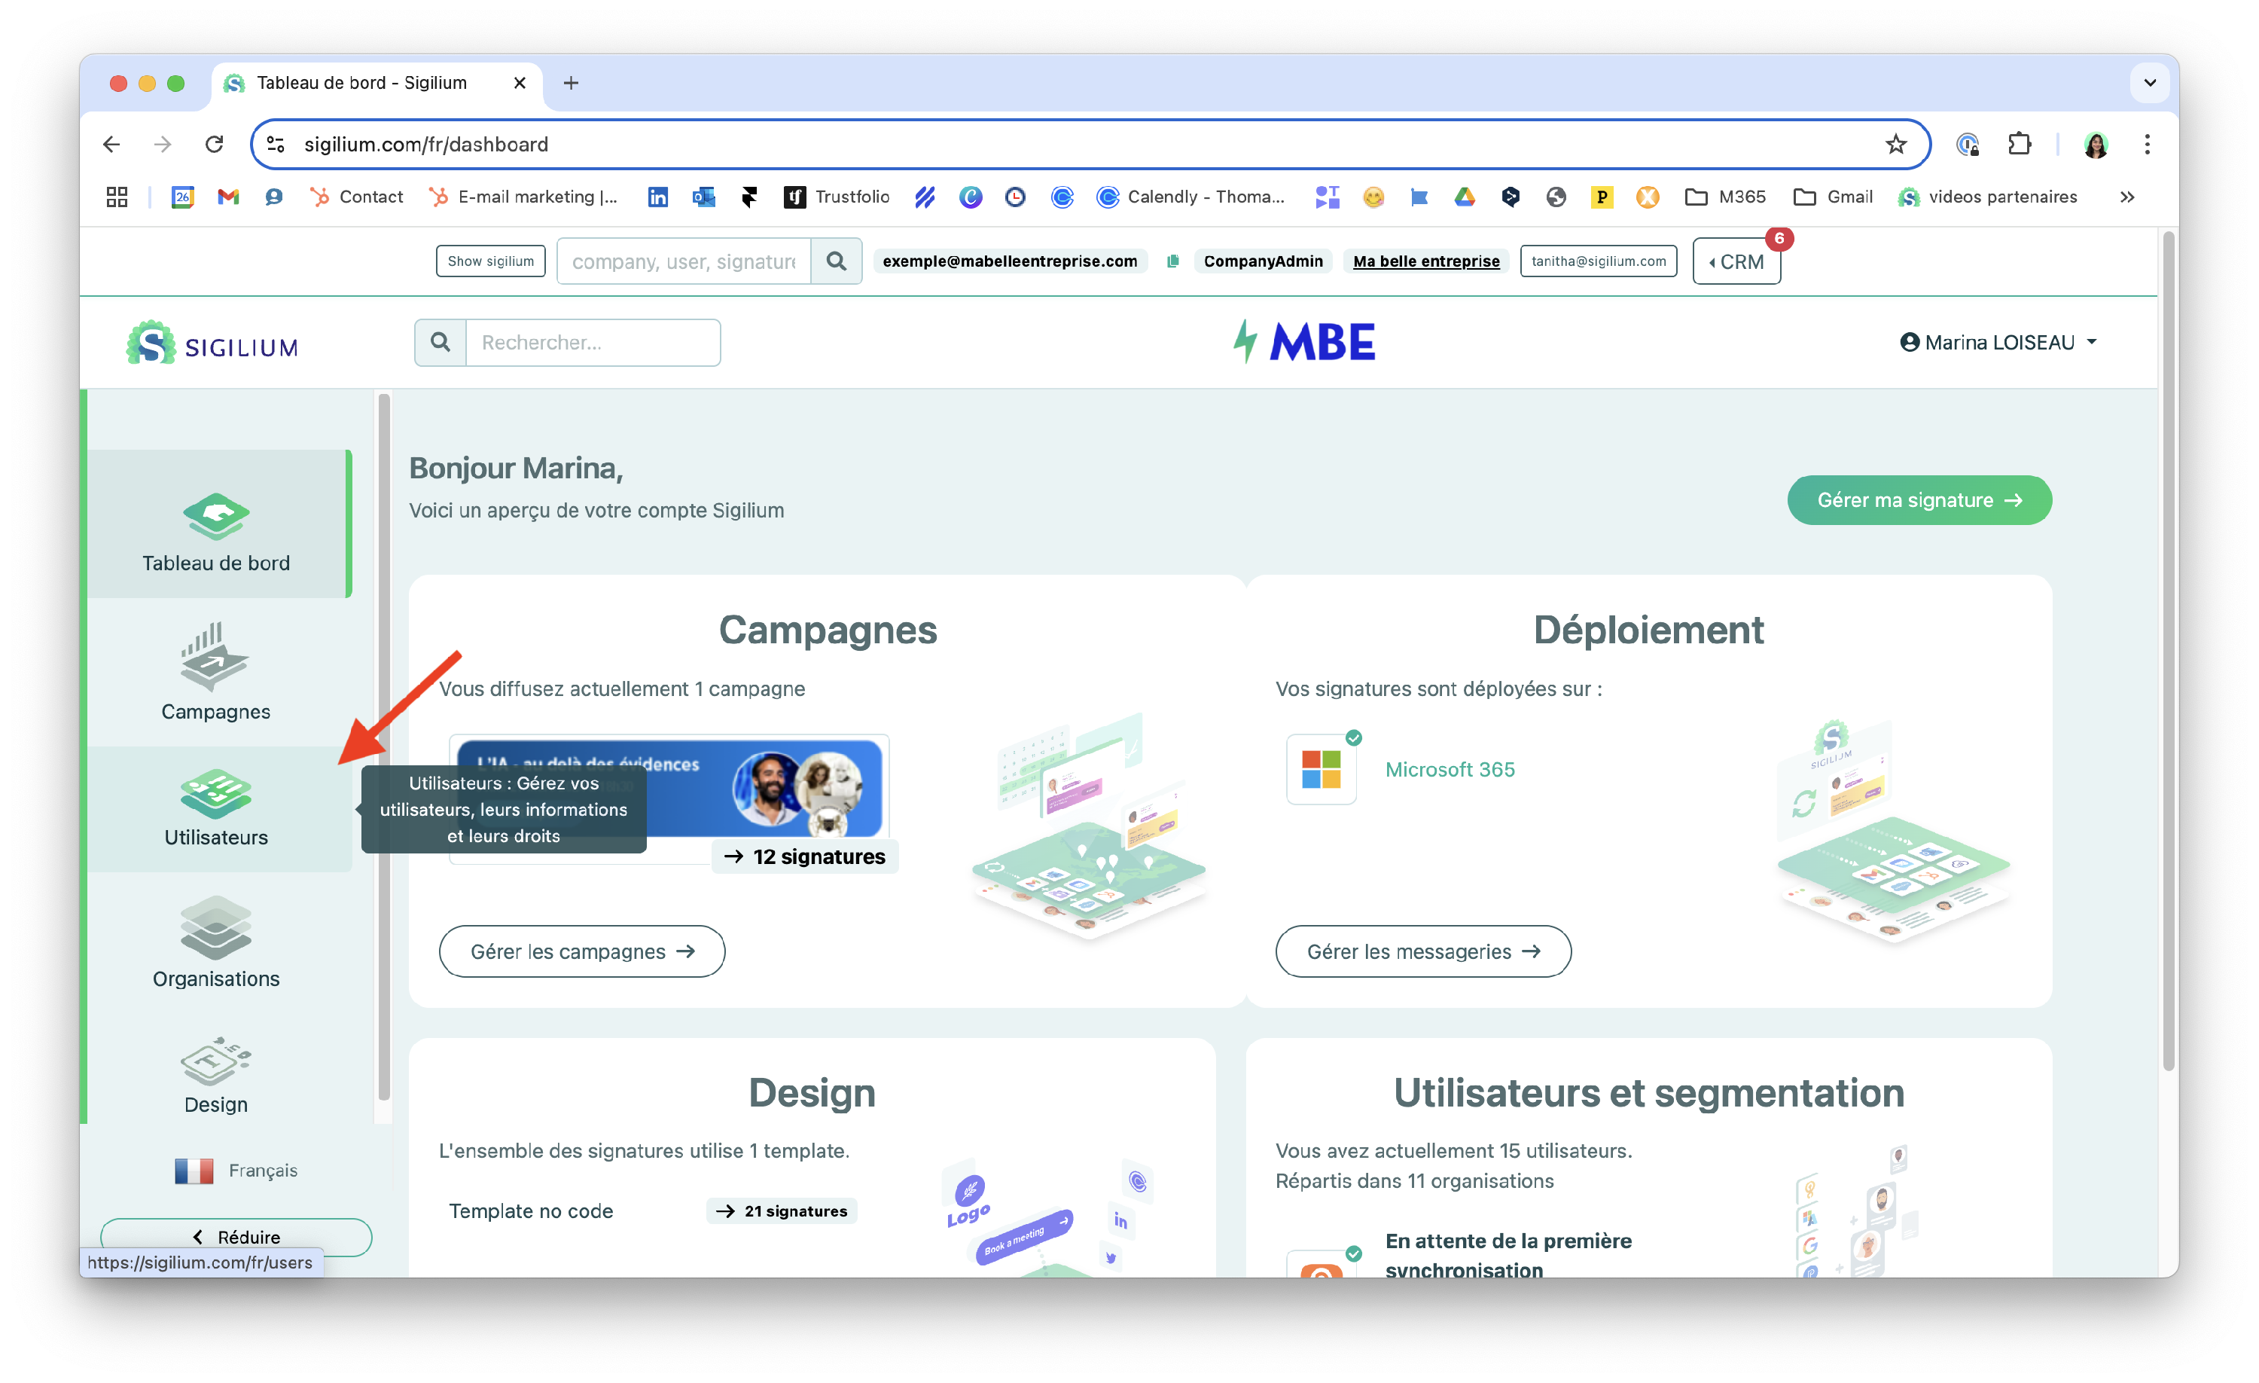
Task: Click the Microsoft 365 deployment logo
Action: tap(1320, 768)
